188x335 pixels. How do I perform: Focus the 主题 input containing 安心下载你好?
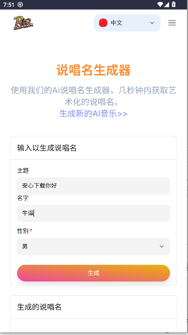93,186
